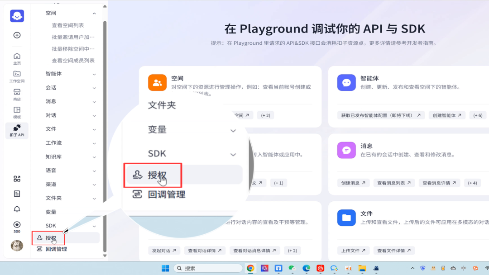The height and width of the screenshot is (275, 489).
Task: Click the 查看对话消息详情 link
Action: [254, 251]
